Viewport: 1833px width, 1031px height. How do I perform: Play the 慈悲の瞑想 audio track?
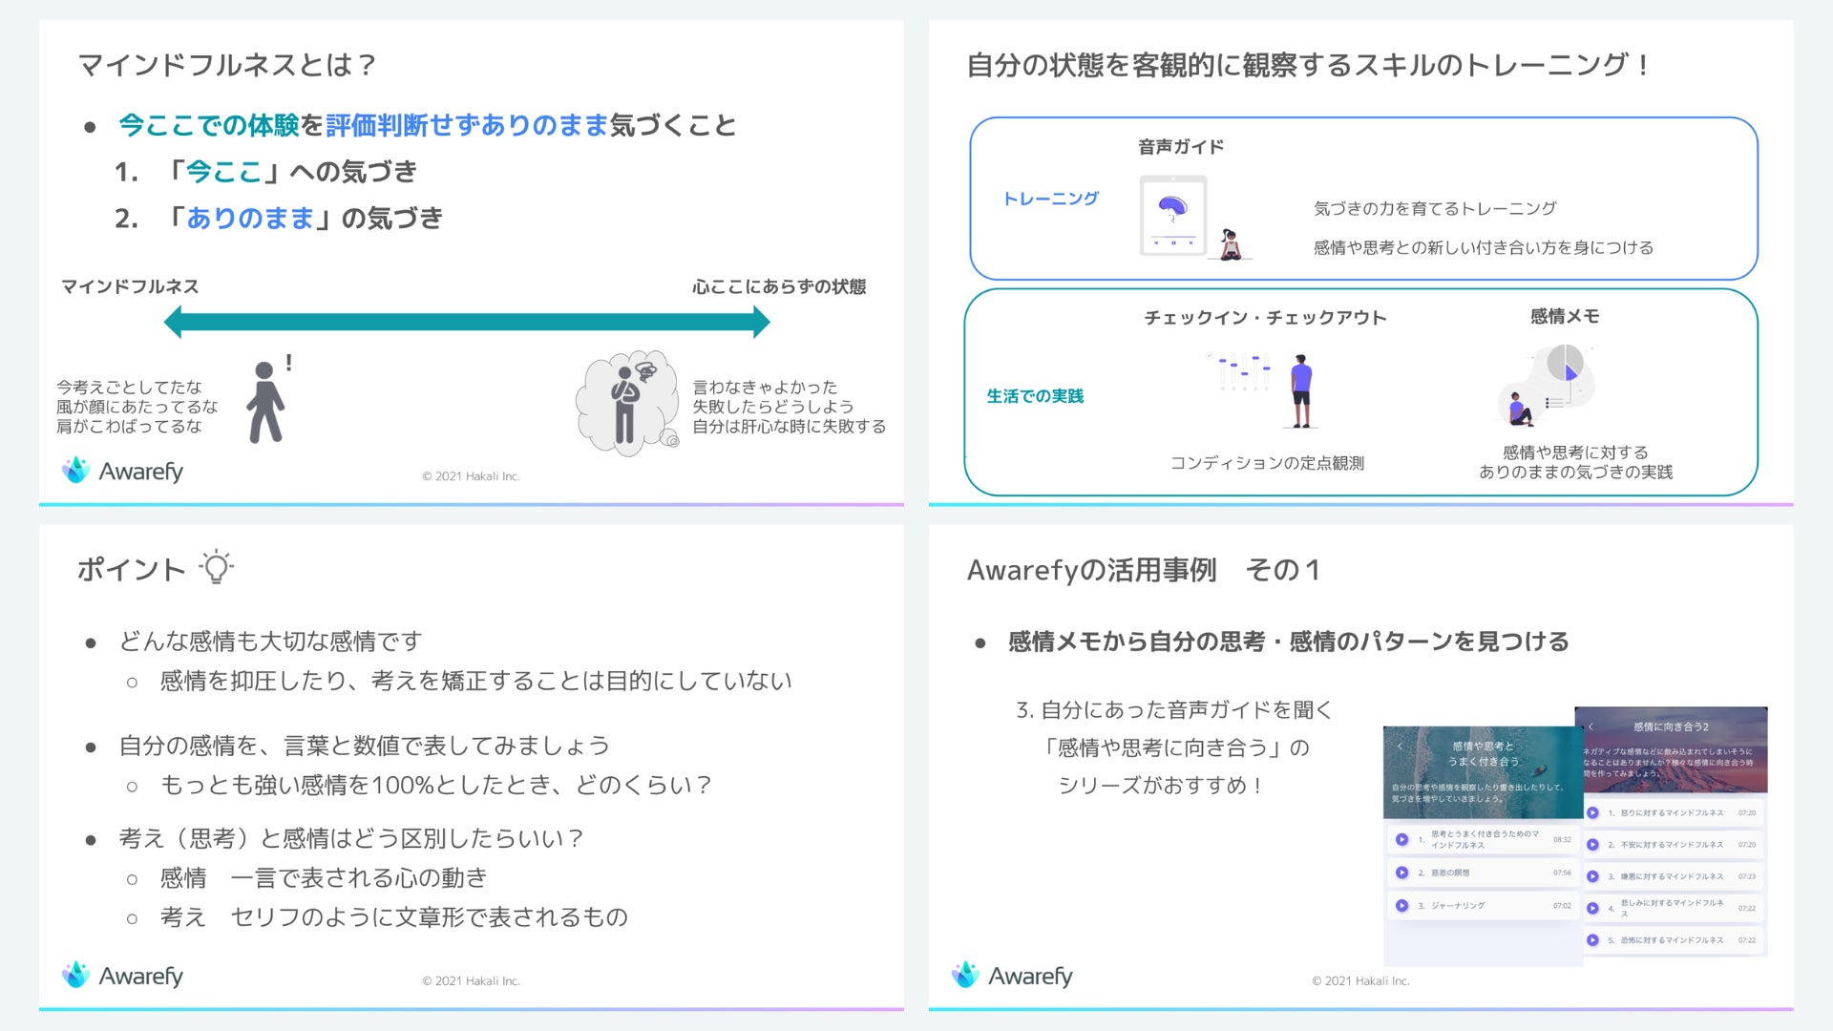[x=1401, y=873]
